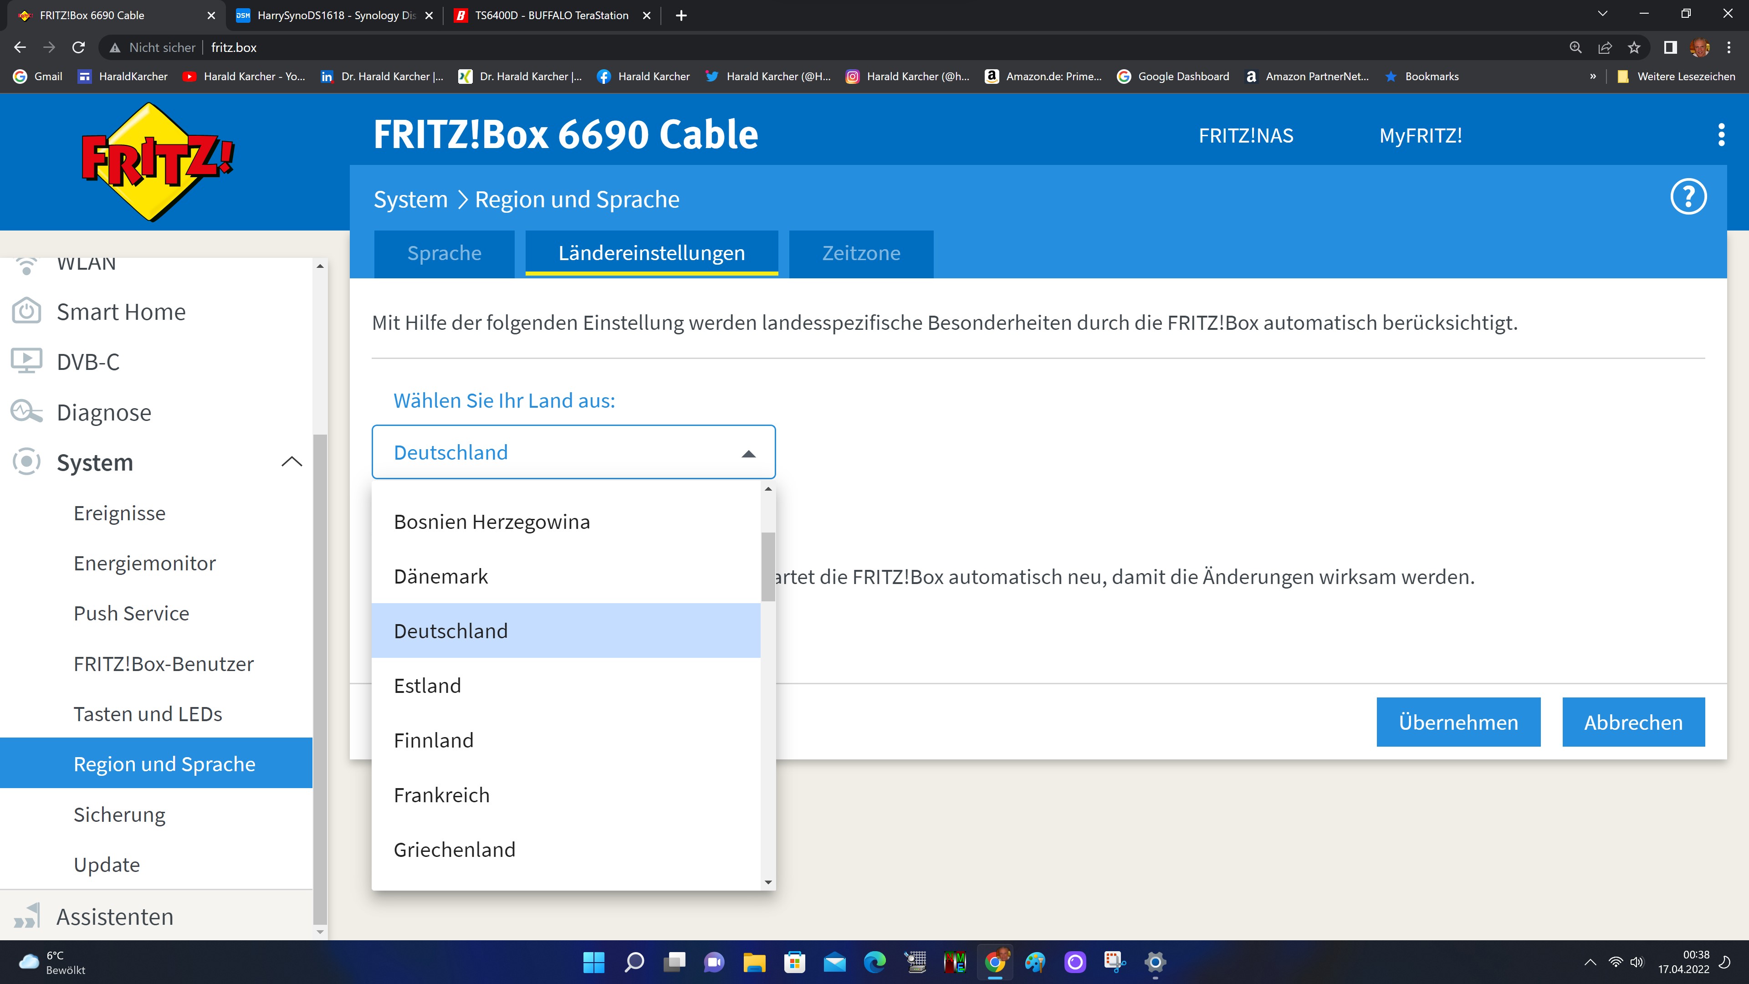Image resolution: width=1749 pixels, height=984 pixels.
Task: Click the help question mark icon
Action: 1688,197
